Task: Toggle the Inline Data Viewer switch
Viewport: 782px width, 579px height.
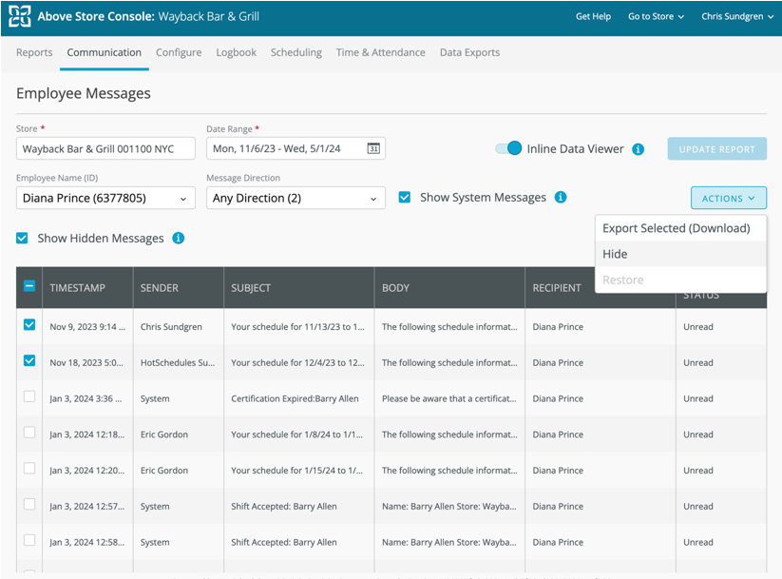Action: (x=508, y=148)
